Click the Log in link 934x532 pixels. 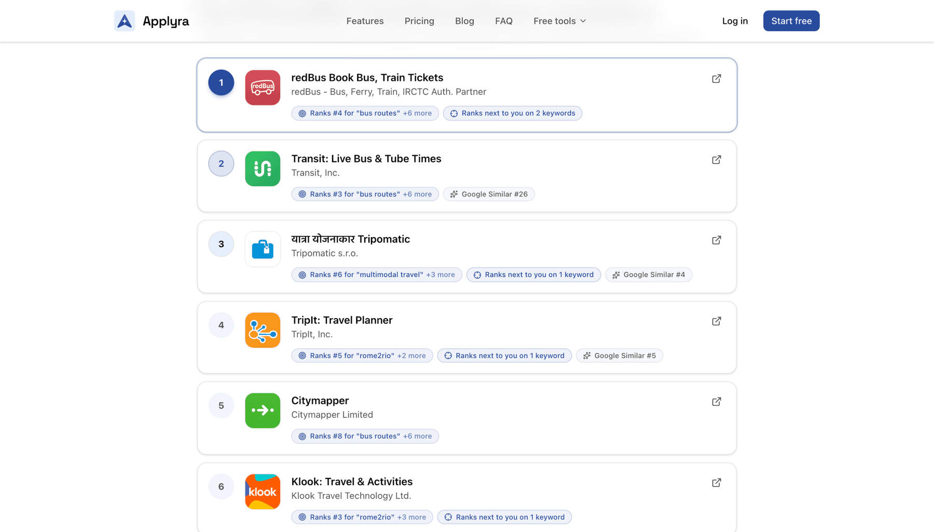point(735,21)
